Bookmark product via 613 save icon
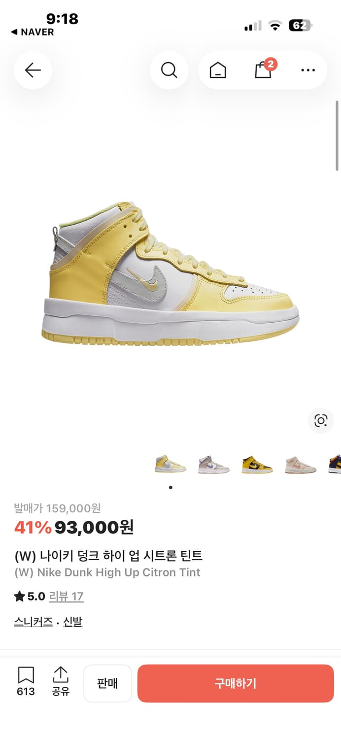This screenshot has width=341, height=739. pos(26,682)
